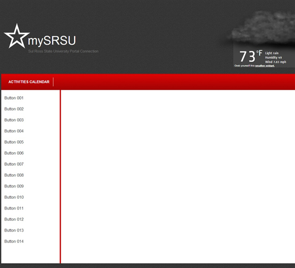This screenshot has height=268, width=295.
Task: Open Button 003 from left menu
Action: [14, 120]
